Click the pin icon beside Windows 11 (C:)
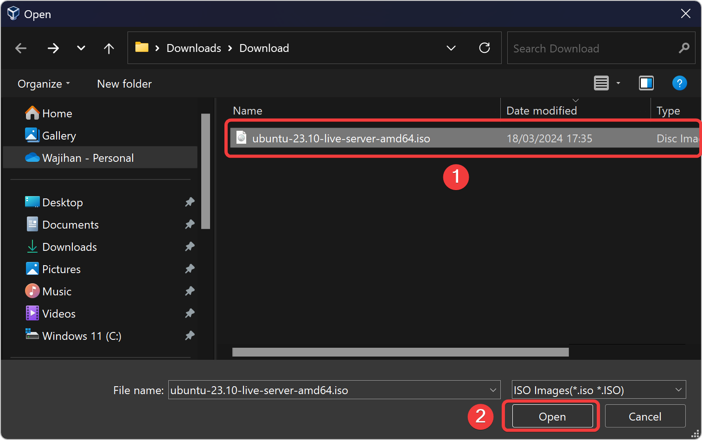The height and width of the screenshot is (440, 702). point(190,336)
